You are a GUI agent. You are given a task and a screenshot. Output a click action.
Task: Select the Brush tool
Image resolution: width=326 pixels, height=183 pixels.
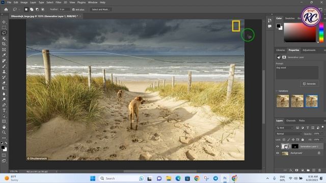pos(4,67)
